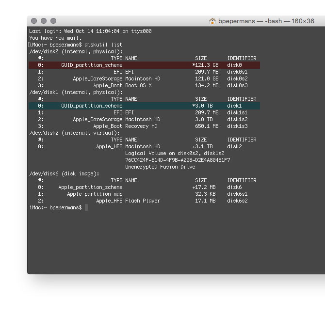
Task: Click the 'disk6s2' identifier
Action: tap(237, 201)
